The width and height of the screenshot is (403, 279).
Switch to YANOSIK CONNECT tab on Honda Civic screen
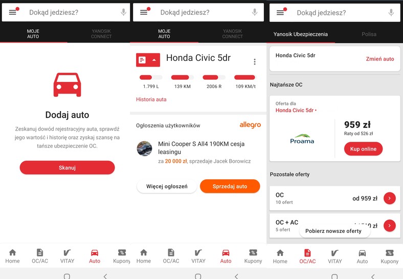pos(232,34)
